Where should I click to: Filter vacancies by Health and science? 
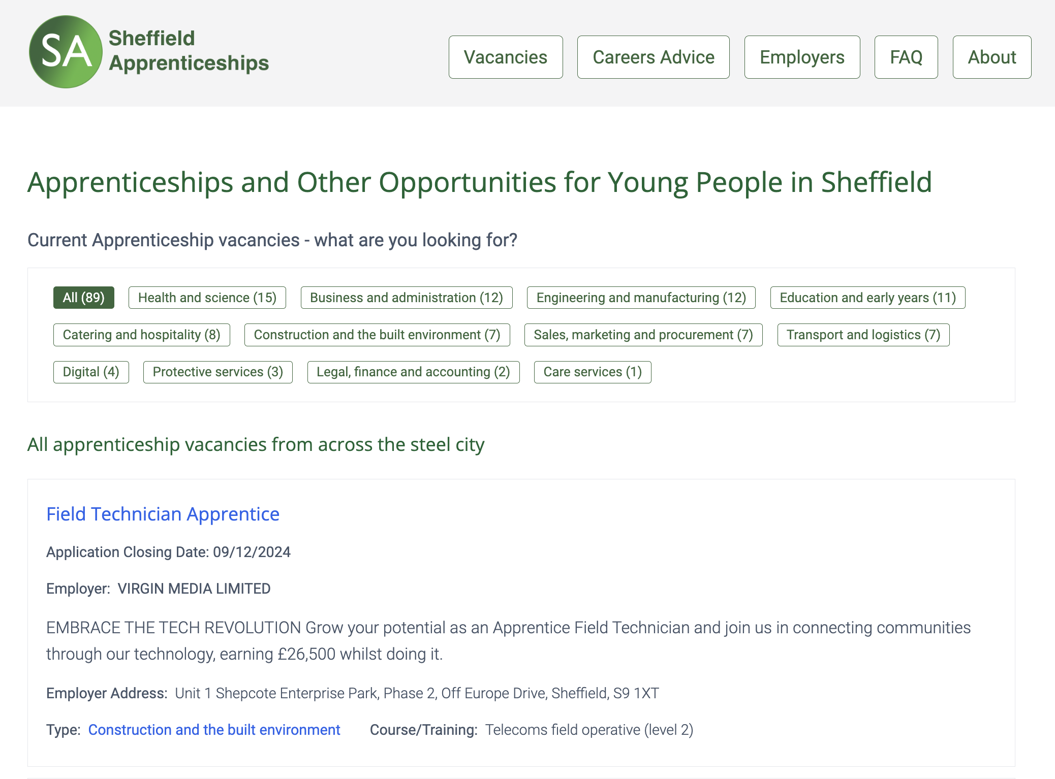207,298
